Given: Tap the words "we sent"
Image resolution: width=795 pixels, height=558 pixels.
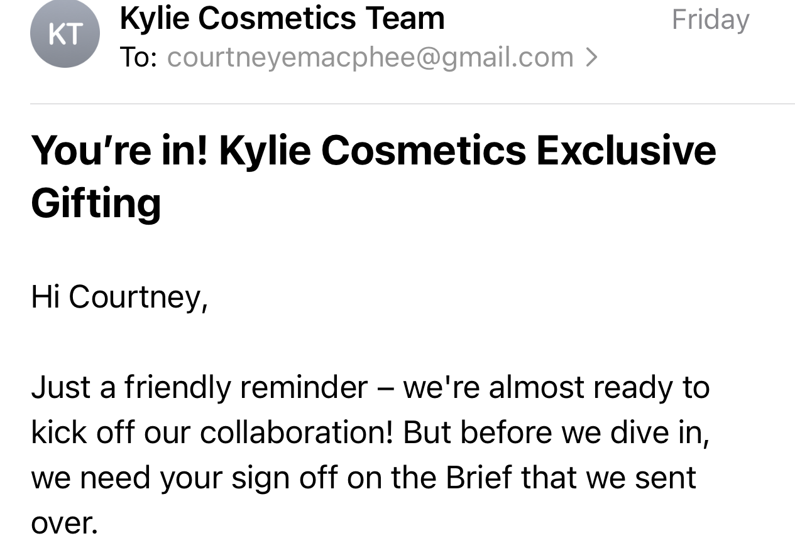Looking at the screenshot, I should coord(641,477).
